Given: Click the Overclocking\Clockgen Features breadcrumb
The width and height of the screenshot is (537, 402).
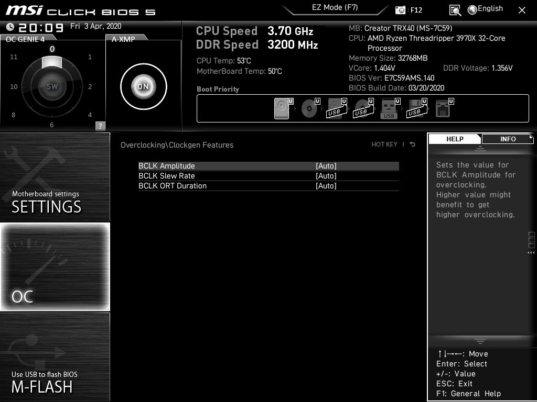Looking at the screenshot, I should click(177, 145).
